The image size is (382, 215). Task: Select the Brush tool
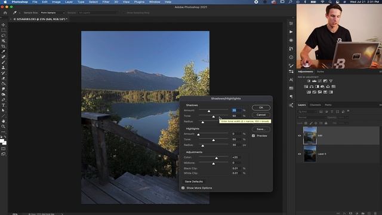pyautogui.click(x=3, y=62)
